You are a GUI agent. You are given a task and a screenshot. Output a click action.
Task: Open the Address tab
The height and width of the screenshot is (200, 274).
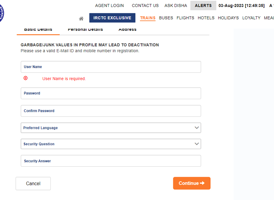(x=127, y=30)
